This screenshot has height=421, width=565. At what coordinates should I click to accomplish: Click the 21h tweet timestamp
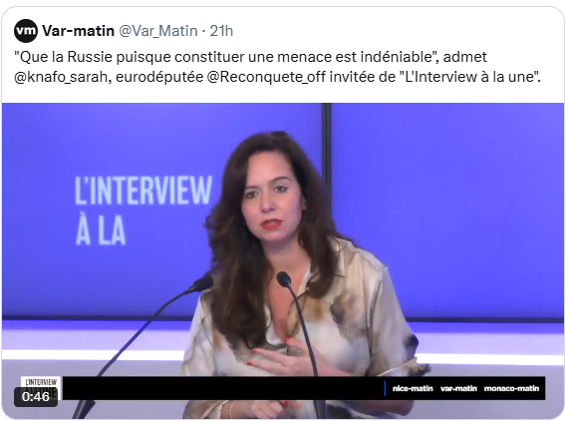tap(221, 31)
